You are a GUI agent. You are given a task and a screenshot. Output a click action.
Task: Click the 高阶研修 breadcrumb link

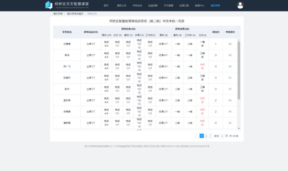(x=58, y=14)
